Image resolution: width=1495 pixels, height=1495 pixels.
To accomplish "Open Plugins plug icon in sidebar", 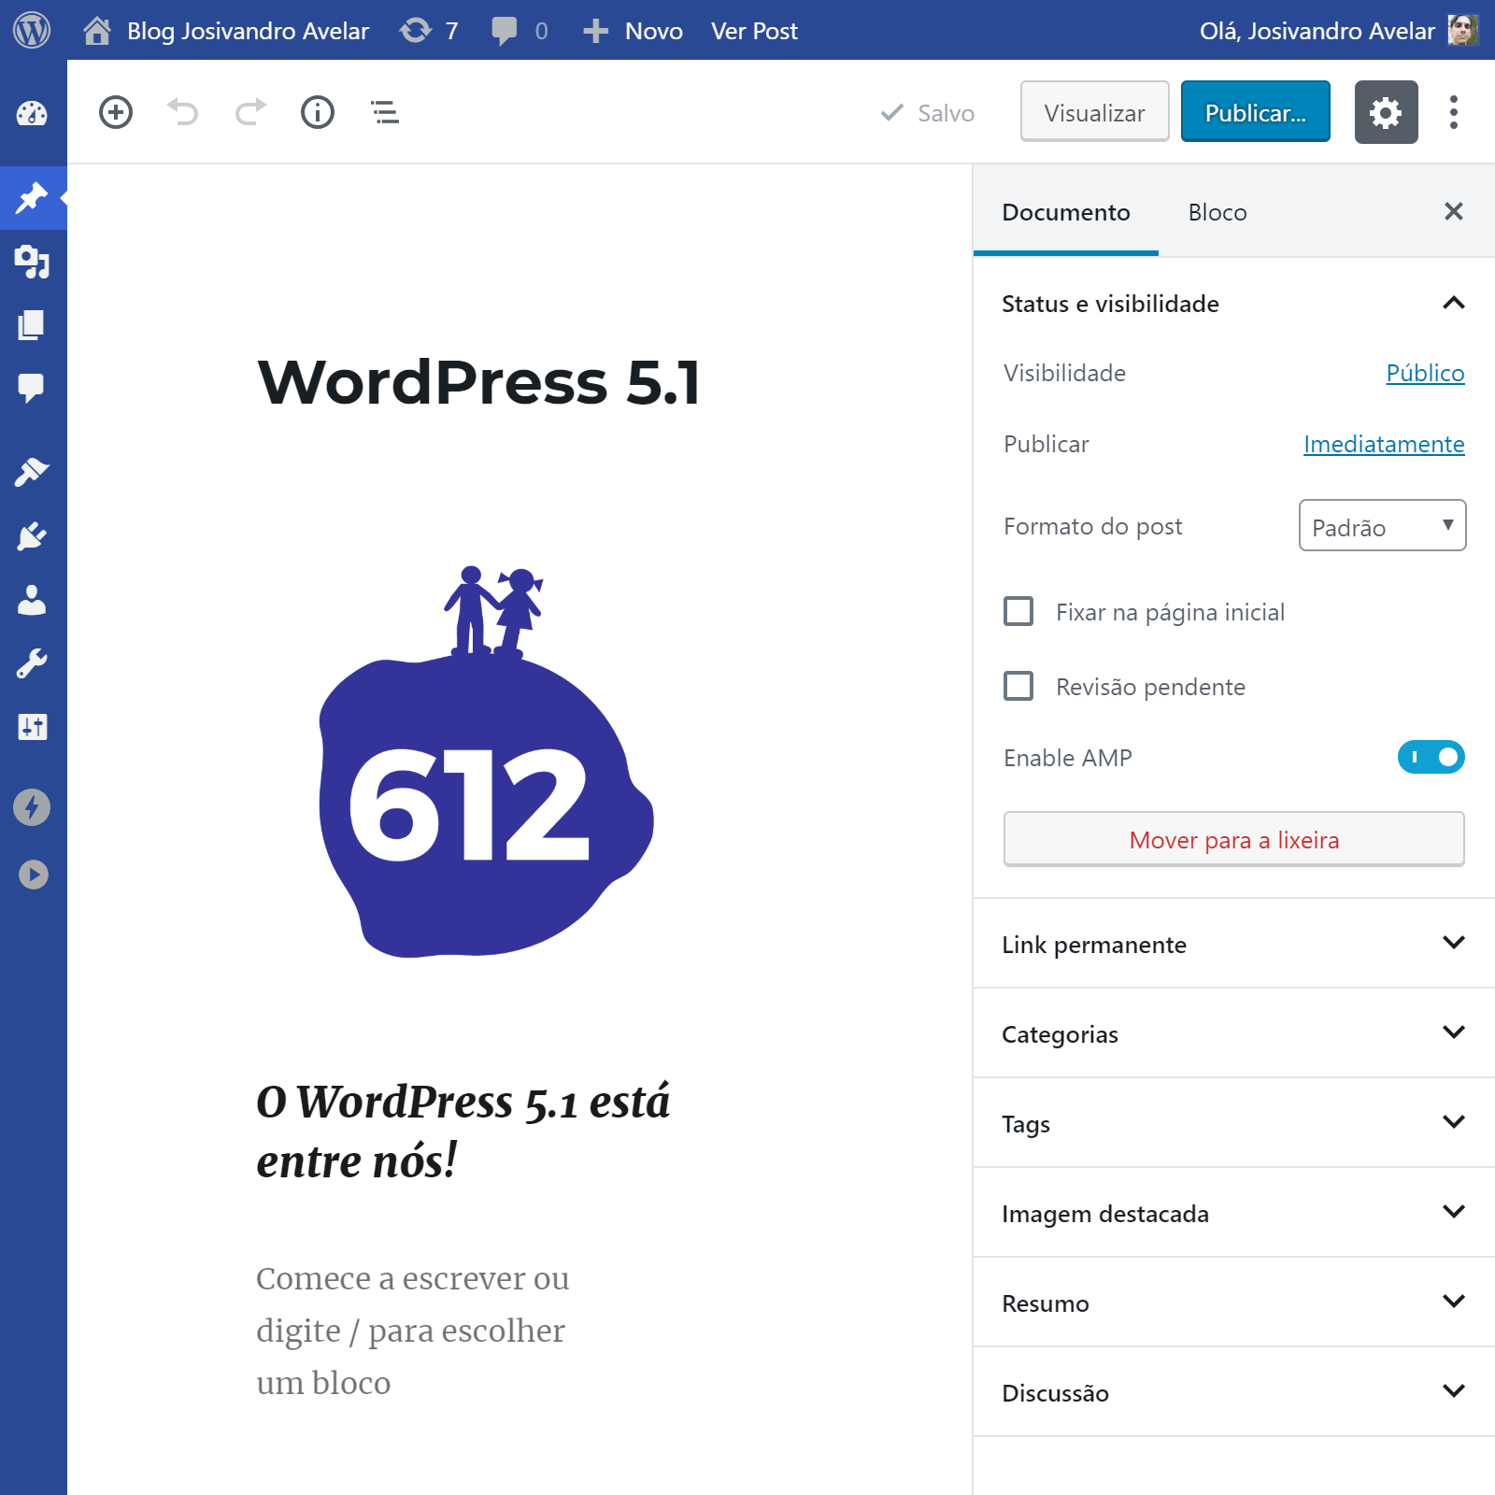I will point(32,535).
